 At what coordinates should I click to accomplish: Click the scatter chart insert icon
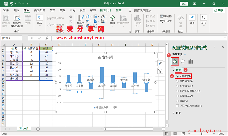(x=95, y=26)
